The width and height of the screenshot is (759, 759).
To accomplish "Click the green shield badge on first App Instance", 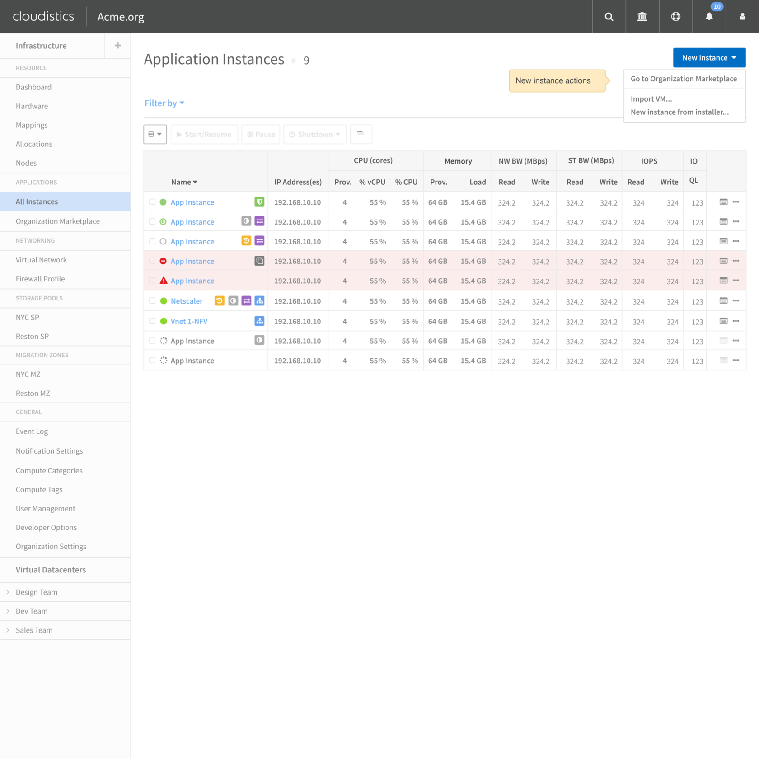I will [259, 202].
